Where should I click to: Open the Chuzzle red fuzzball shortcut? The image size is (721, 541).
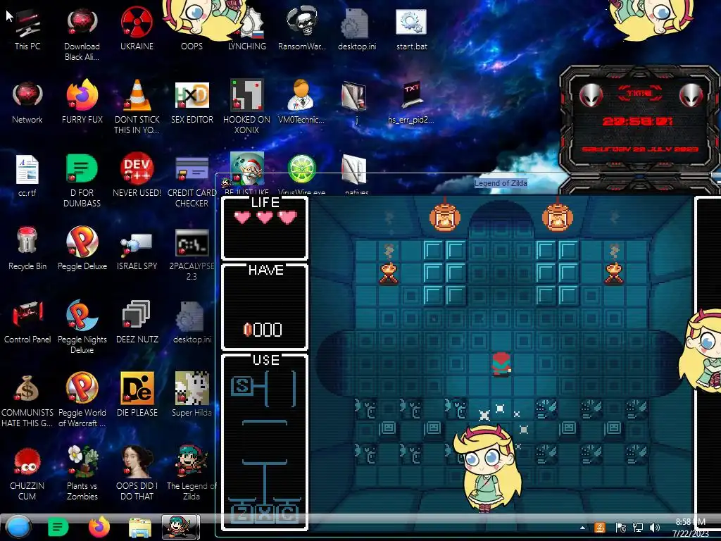point(27,474)
